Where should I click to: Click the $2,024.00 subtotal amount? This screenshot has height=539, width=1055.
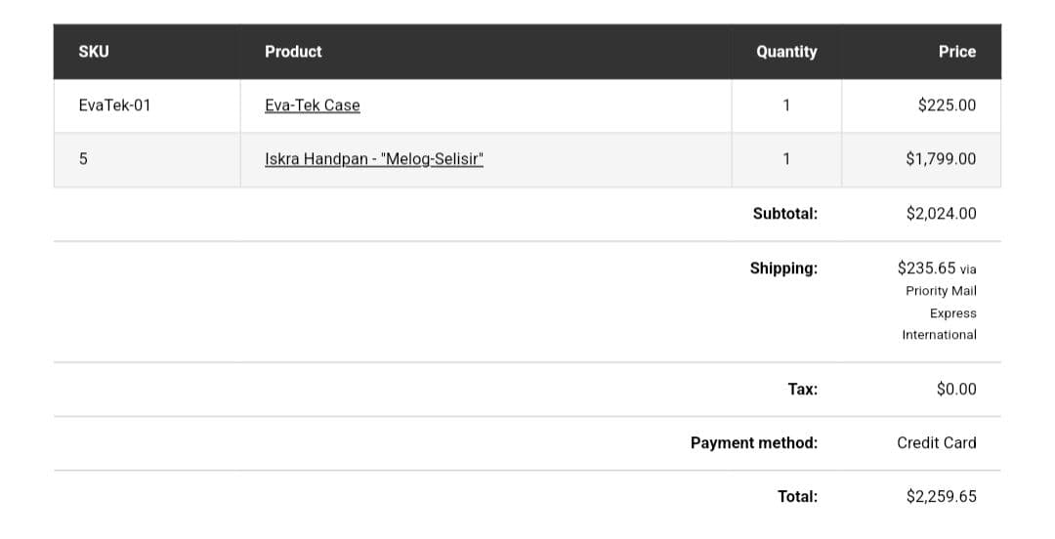tap(941, 214)
